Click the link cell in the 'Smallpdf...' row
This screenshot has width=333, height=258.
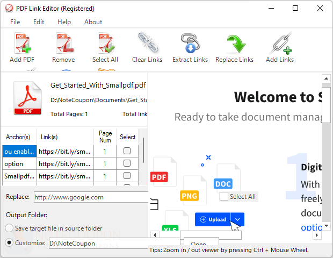pyautogui.click(x=65, y=176)
